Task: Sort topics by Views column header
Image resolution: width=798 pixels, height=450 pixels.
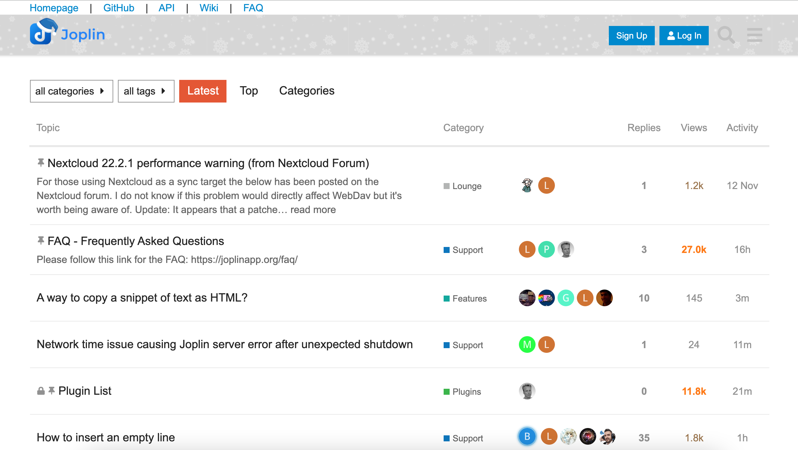Action: click(x=693, y=128)
